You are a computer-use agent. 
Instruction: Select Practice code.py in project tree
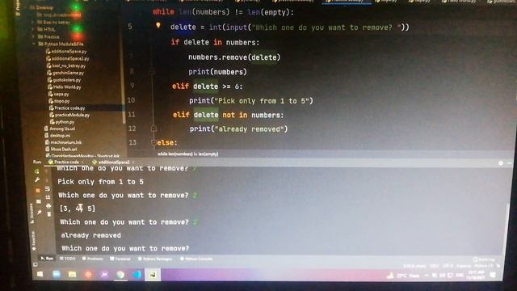tap(67, 108)
